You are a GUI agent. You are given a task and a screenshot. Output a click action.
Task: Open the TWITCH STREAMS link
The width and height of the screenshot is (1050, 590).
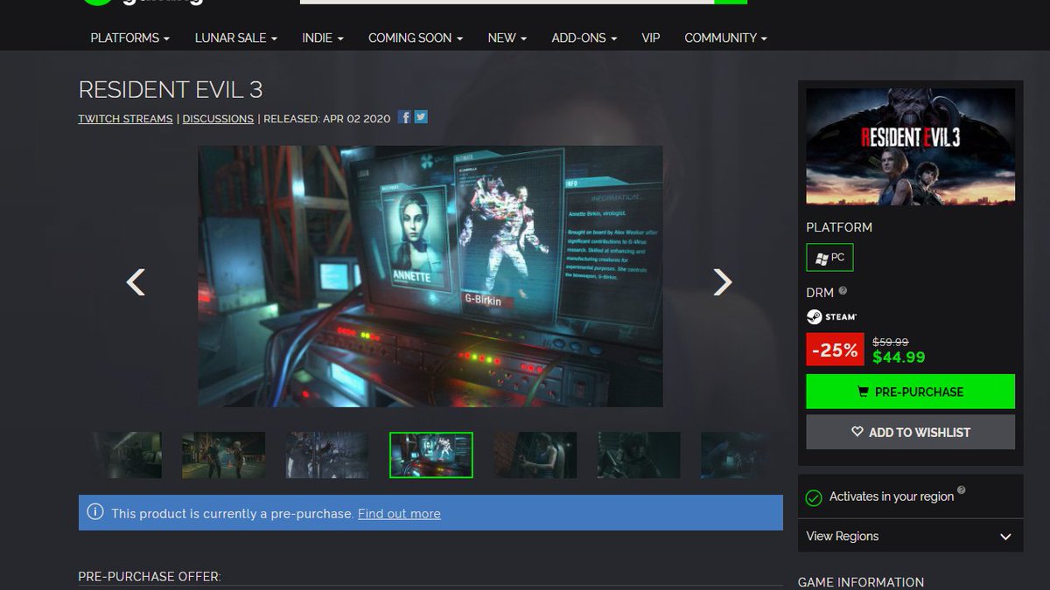point(125,119)
